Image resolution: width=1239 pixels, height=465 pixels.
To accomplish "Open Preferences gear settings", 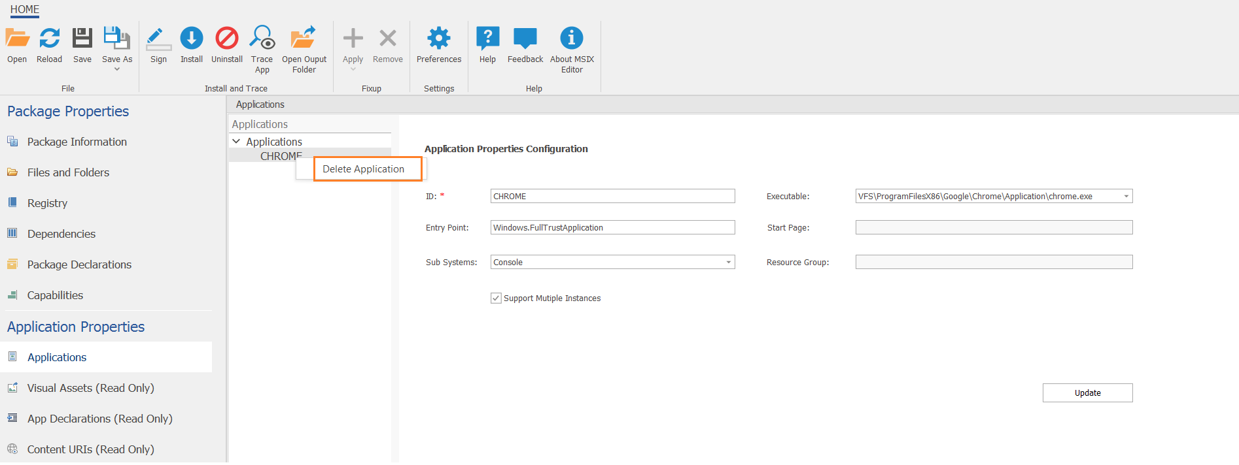I will tap(438, 39).
